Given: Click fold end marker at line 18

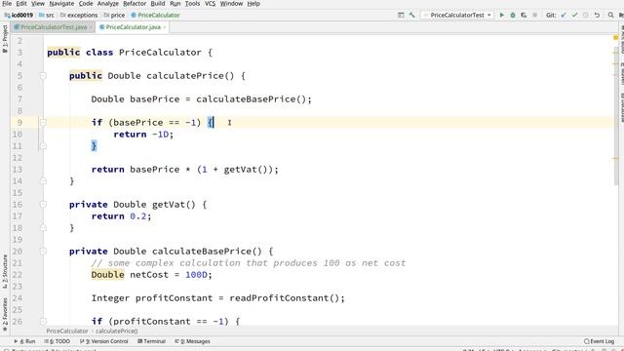Looking at the screenshot, I should [x=43, y=228].
